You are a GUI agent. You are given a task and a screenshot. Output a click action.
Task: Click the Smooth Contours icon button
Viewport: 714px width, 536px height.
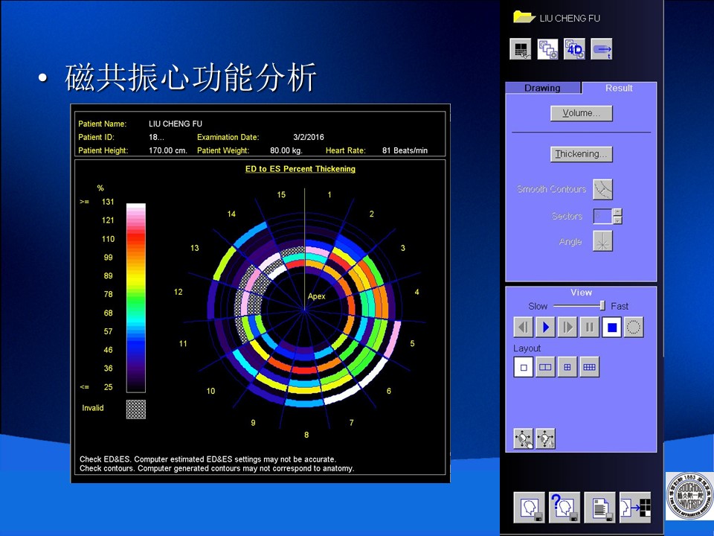pyautogui.click(x=602, y=189)
